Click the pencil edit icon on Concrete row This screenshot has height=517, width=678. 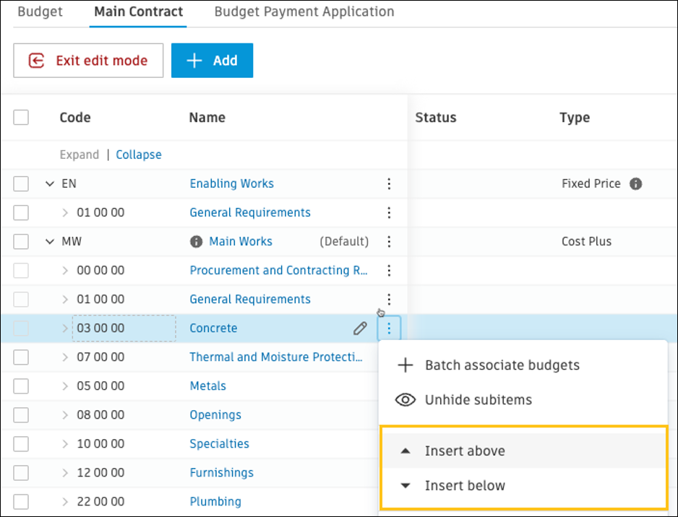coord(360,329)
